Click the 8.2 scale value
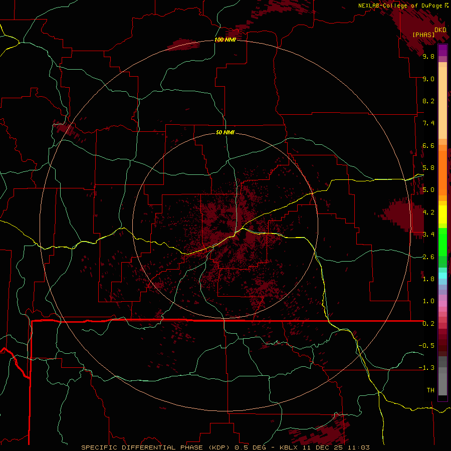 pyautogui.click(x=428, y=101)
